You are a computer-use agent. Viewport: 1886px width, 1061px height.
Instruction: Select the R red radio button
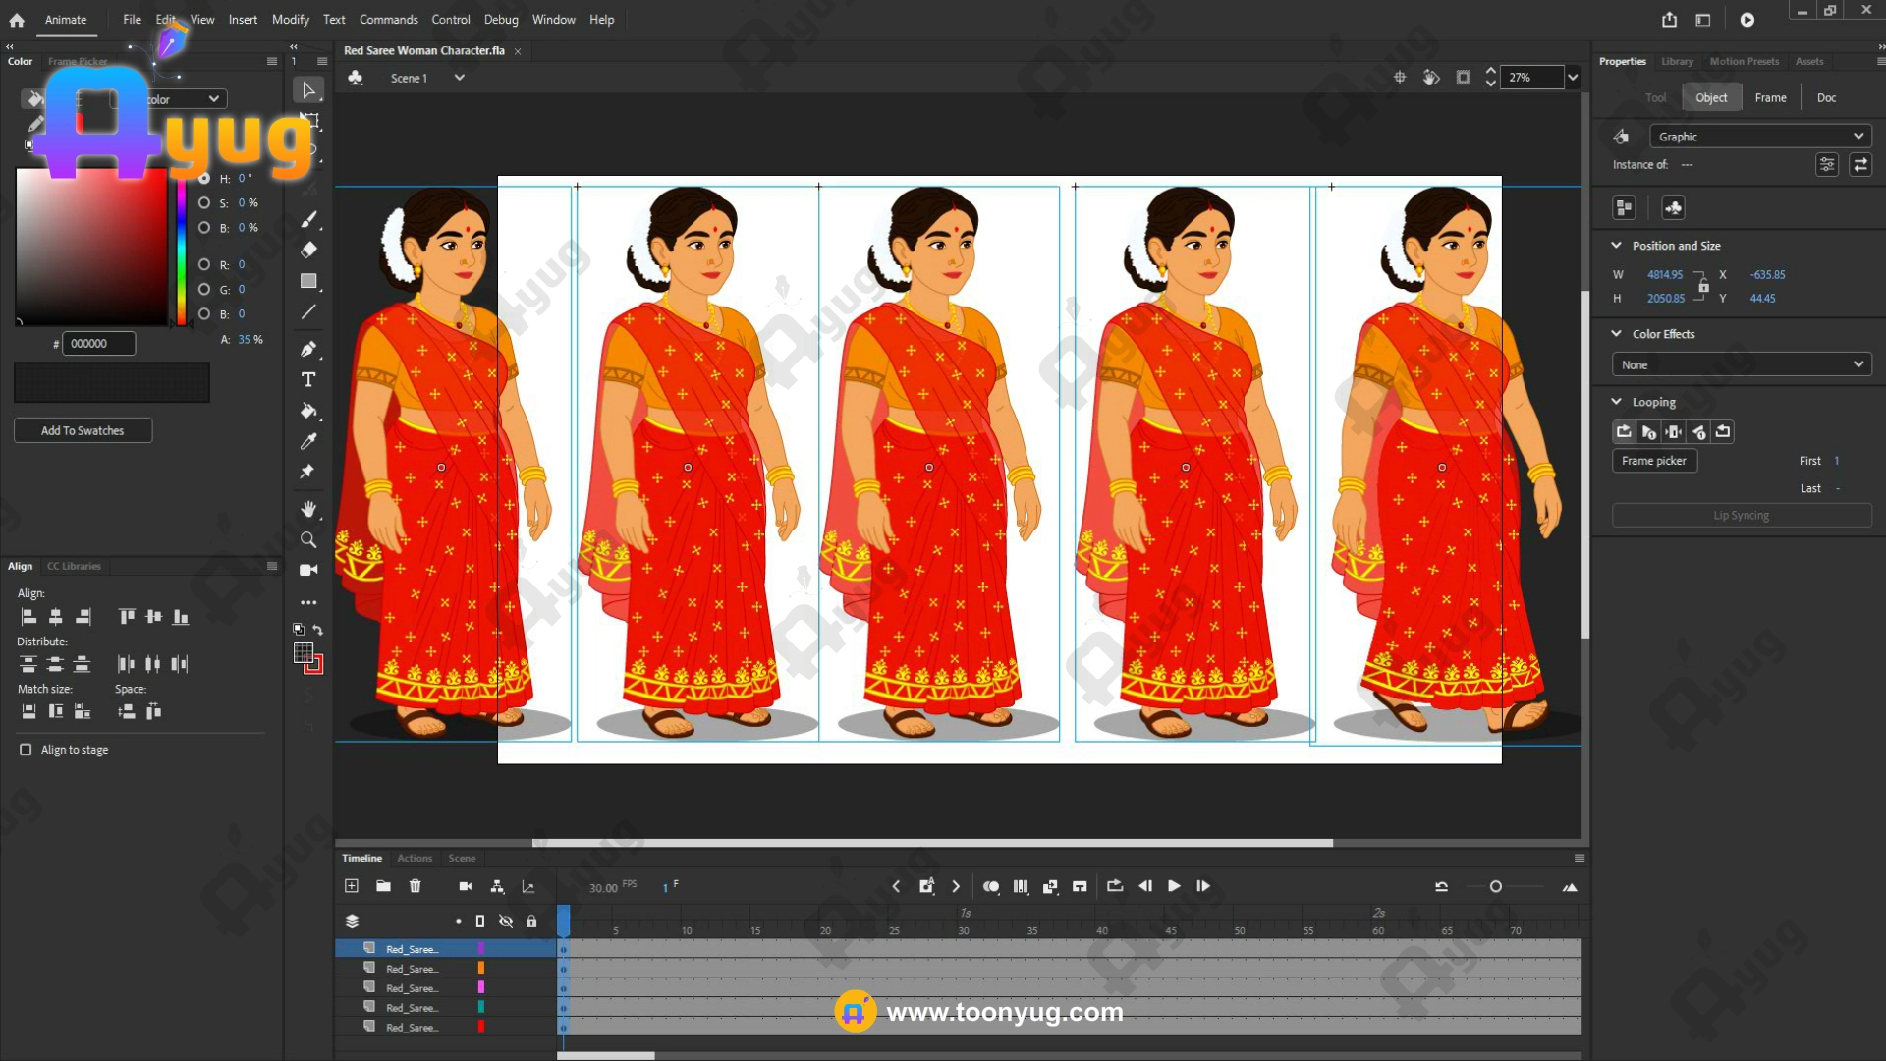coord(204,264)
